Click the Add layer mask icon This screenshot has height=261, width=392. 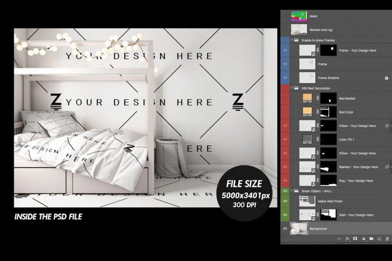(355, 239)
